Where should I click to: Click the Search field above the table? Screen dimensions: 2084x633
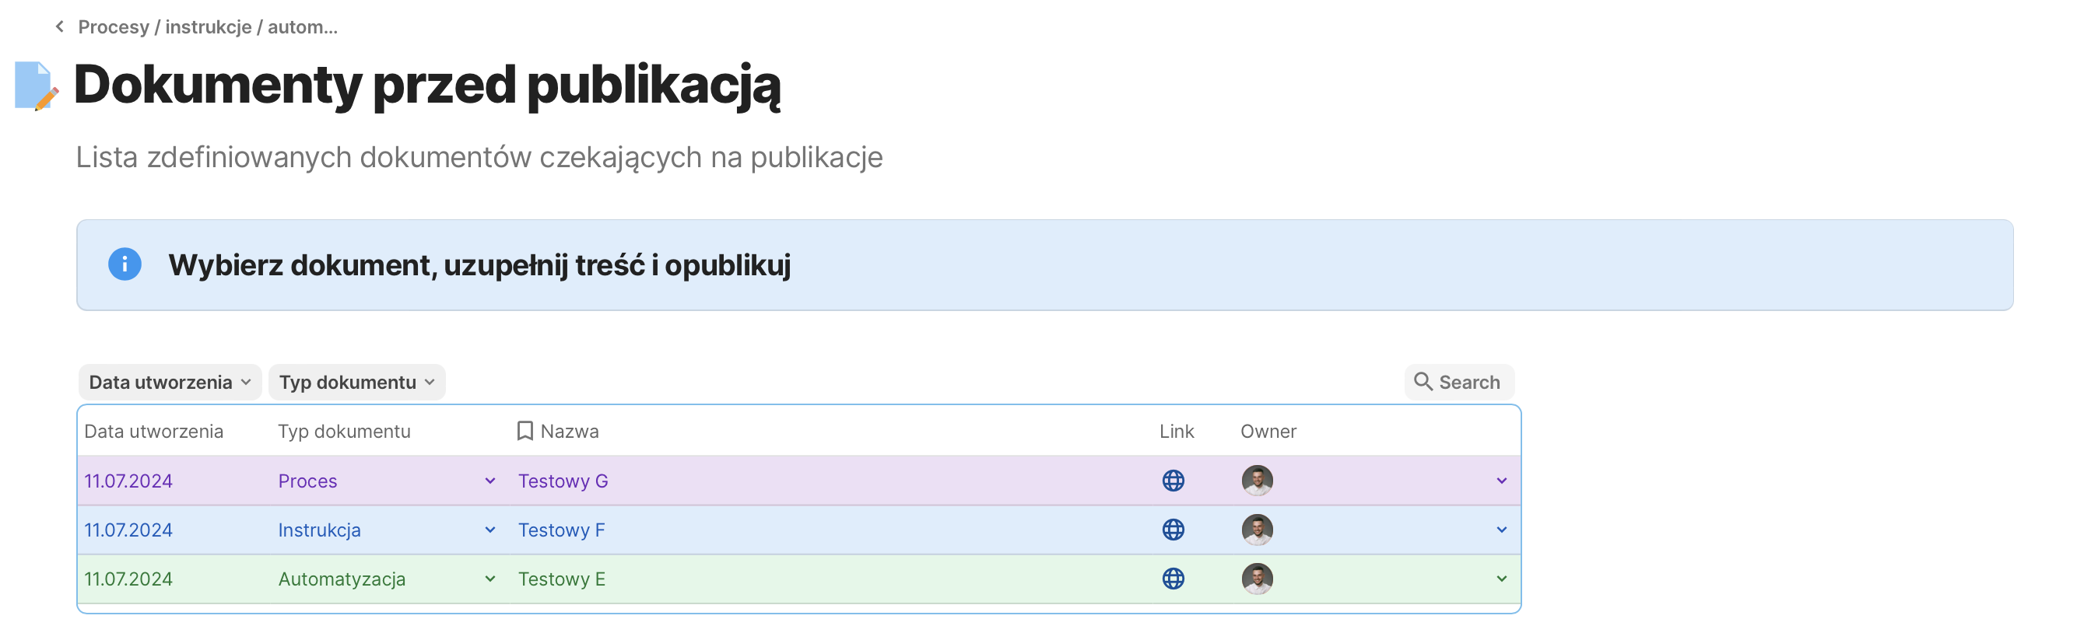1458,383
